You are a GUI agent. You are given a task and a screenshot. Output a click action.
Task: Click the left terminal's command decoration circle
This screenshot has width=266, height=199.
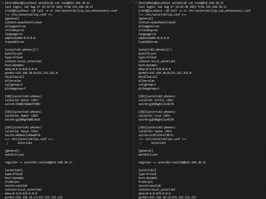pos(2,3)
